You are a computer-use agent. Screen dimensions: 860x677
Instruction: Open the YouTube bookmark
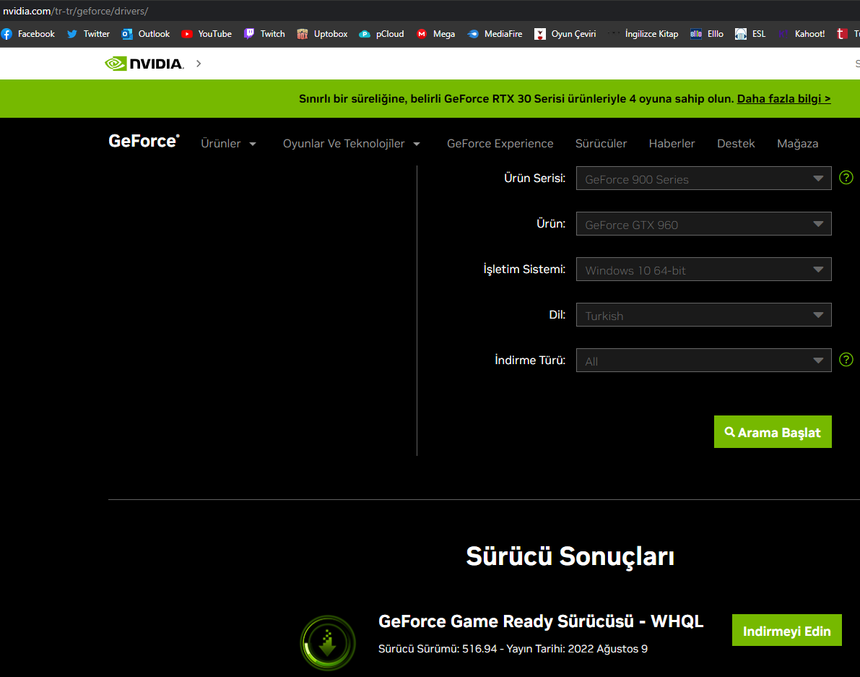(207, 34)
